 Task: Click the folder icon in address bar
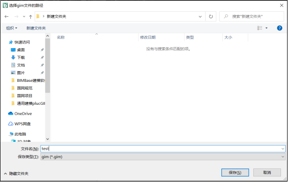coord(38,16)
